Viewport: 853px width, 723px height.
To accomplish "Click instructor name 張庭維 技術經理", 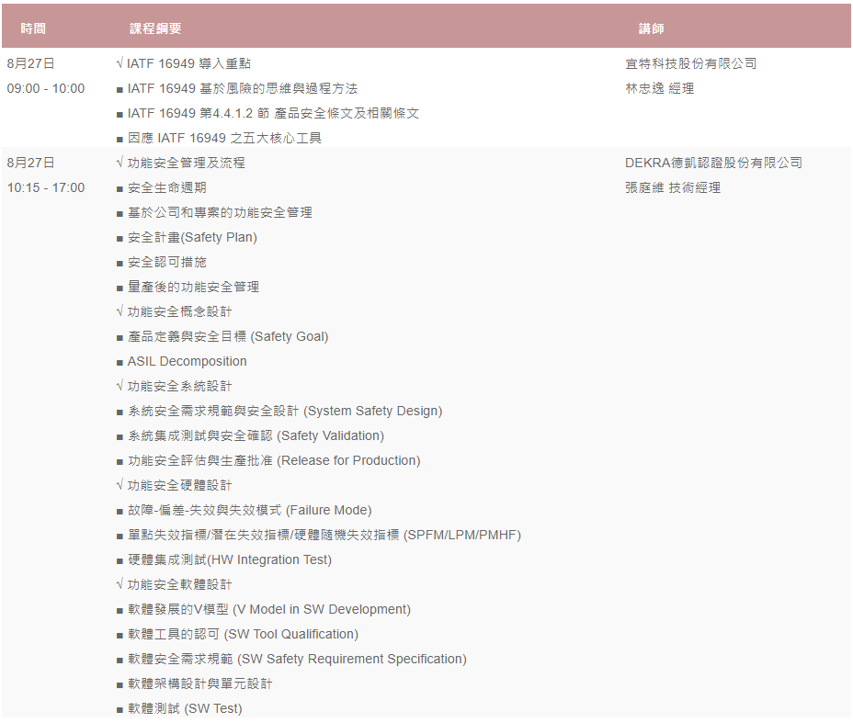I will click(x=672, y=187).
